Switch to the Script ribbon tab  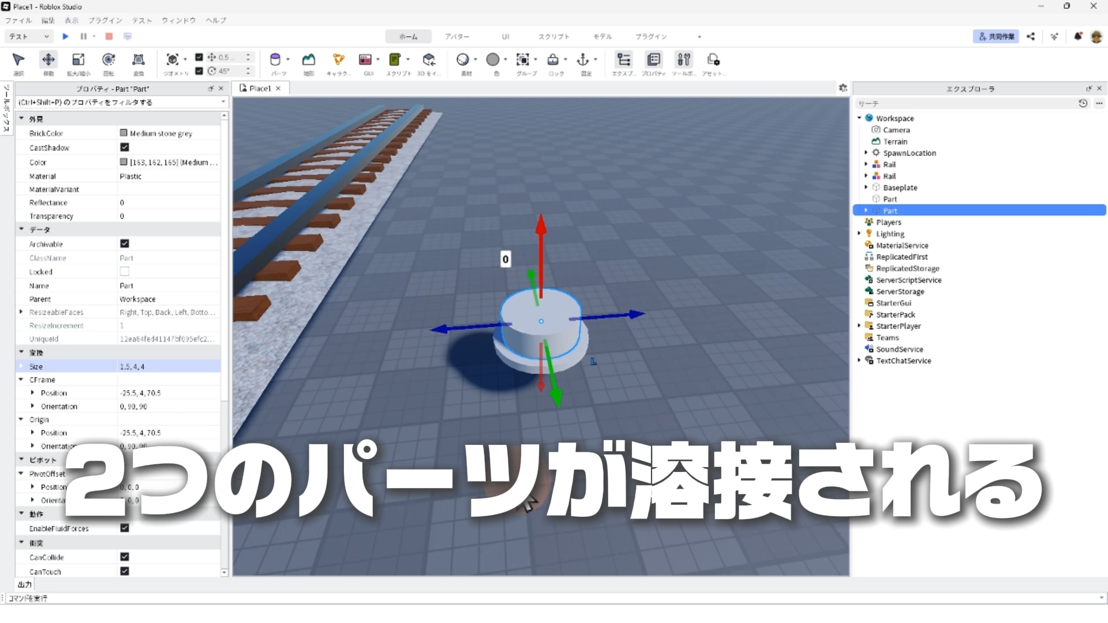coord(553,36)
